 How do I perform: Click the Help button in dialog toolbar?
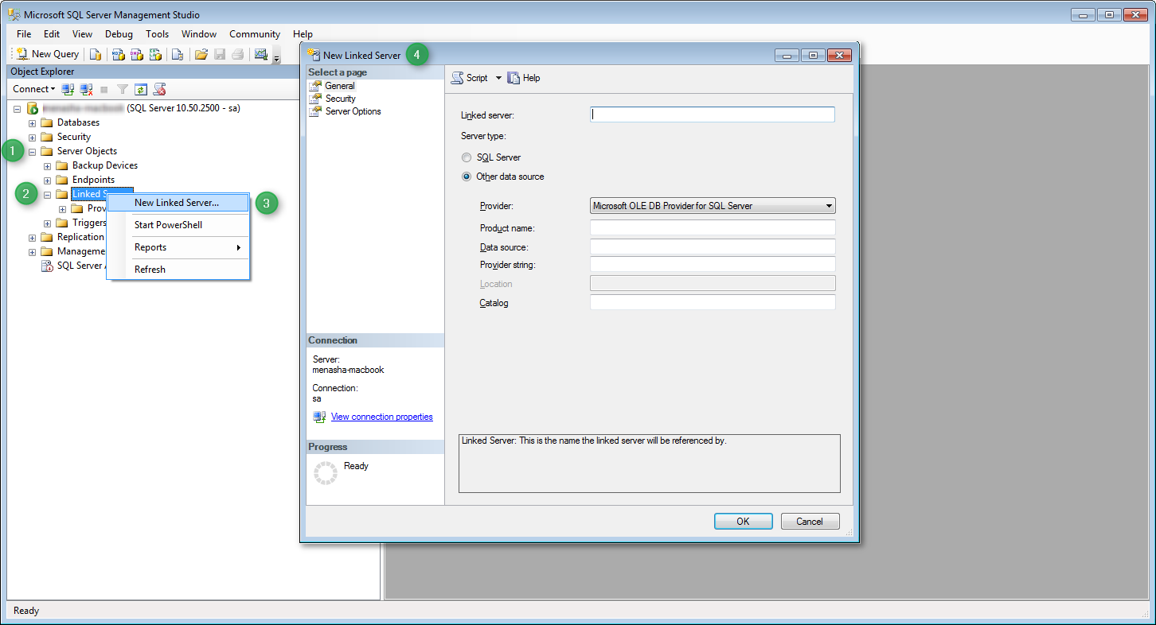pyautogui.click(x=524, y=78)
